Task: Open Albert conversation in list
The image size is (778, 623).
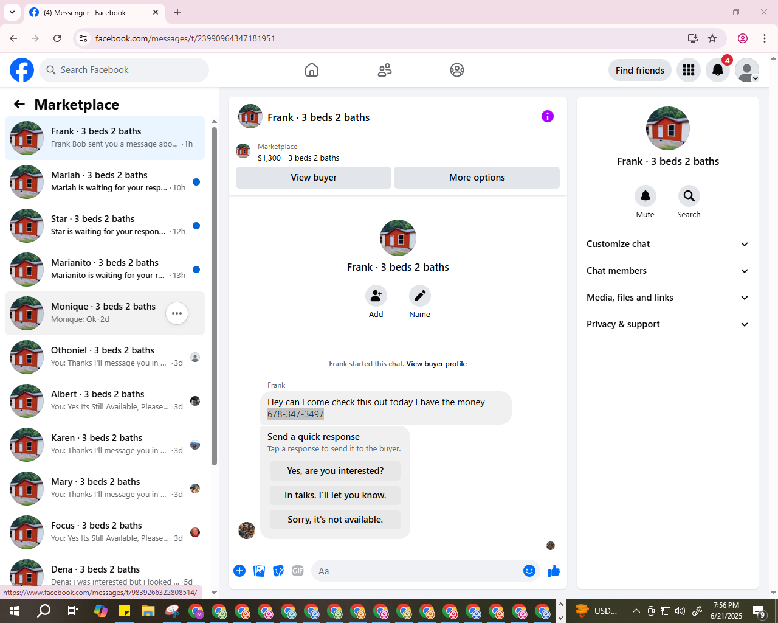Action: pyautogui.click(x=105, y=401)
